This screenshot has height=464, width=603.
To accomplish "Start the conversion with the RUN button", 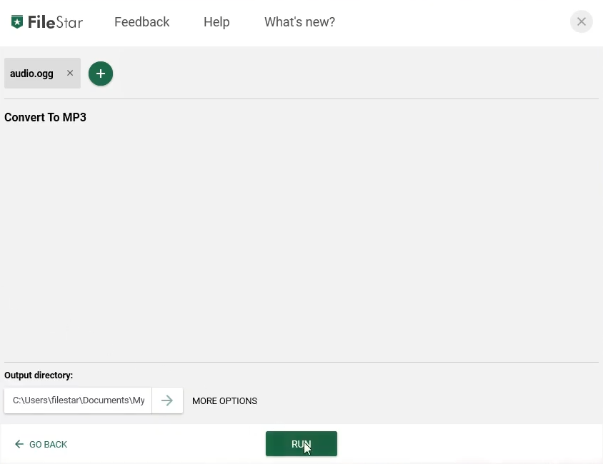I will click(x=301, y=444).
